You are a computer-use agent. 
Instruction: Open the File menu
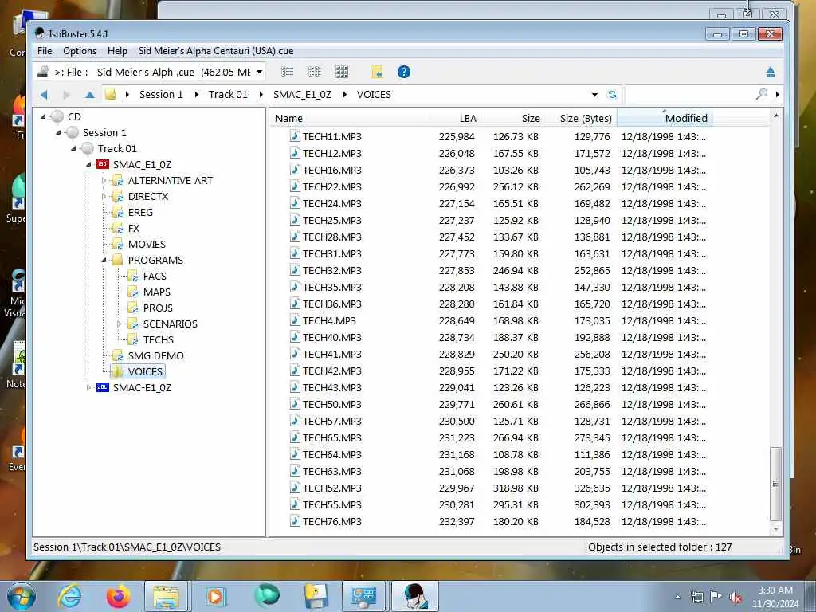[x=45, y=51]
